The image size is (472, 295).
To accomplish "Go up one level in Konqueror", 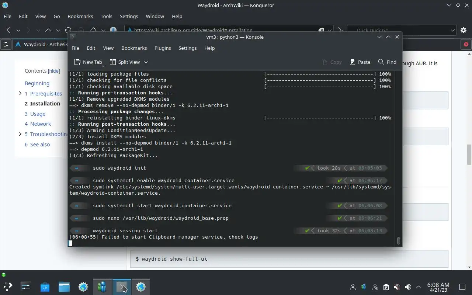I will point(48,30).
